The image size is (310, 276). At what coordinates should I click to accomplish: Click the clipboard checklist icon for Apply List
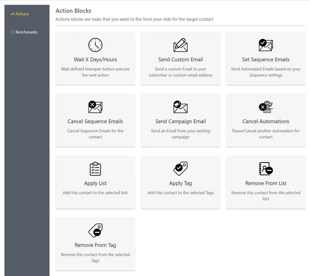(x=95, y=169)
